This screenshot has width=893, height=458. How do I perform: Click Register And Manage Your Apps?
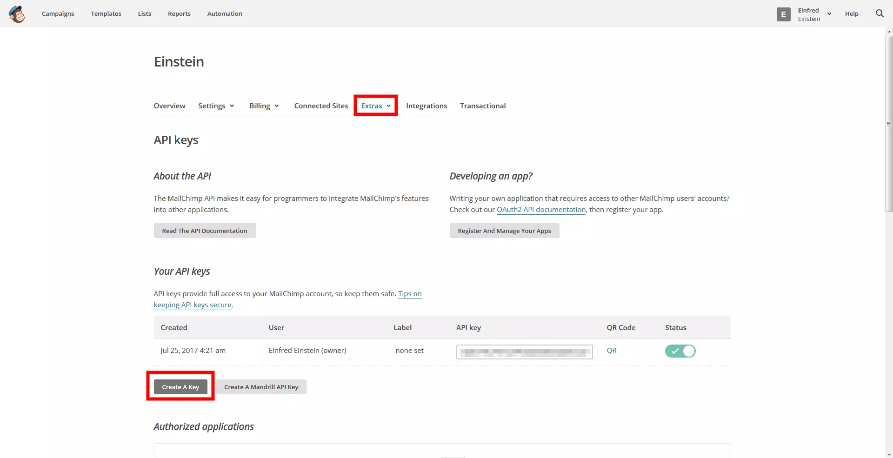point(504,231)
